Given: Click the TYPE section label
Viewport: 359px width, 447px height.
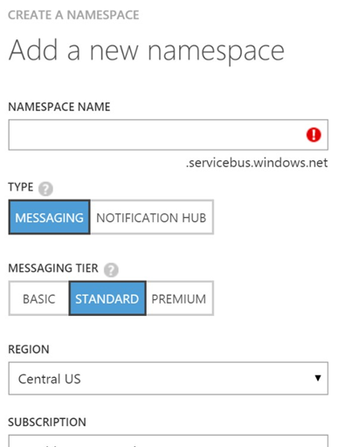Looking at the screenshot, I should pos(21,187).
